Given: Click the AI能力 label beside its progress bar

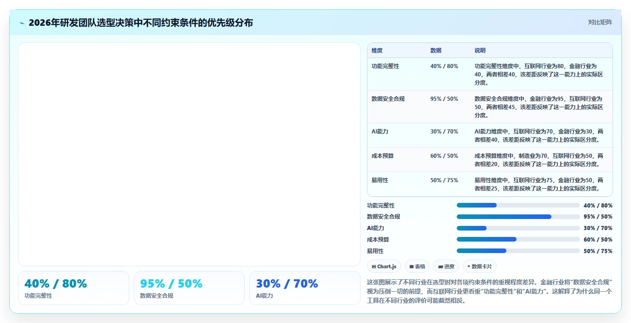Looking at the screenshot, I should 375,228.
